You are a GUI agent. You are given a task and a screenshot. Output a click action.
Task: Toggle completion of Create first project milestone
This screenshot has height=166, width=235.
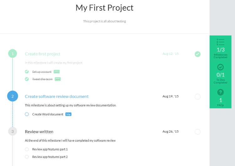(197, 54)
